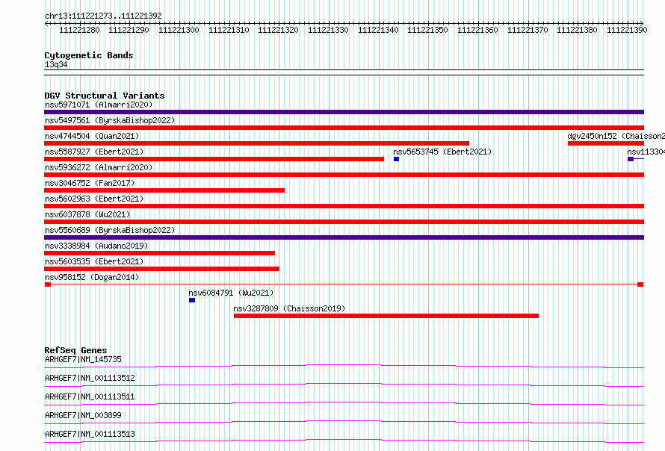Click the chr13:111221273..111221392 coordinate label
The image size is (665, 451).
click(x=103, y=16)
